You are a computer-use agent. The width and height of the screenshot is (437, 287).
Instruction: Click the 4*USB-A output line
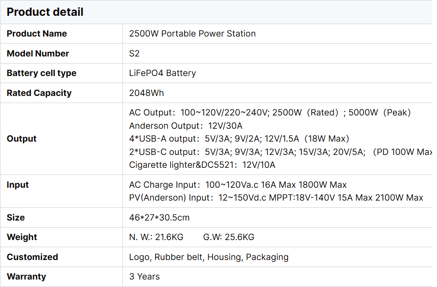tap(239, 139)
